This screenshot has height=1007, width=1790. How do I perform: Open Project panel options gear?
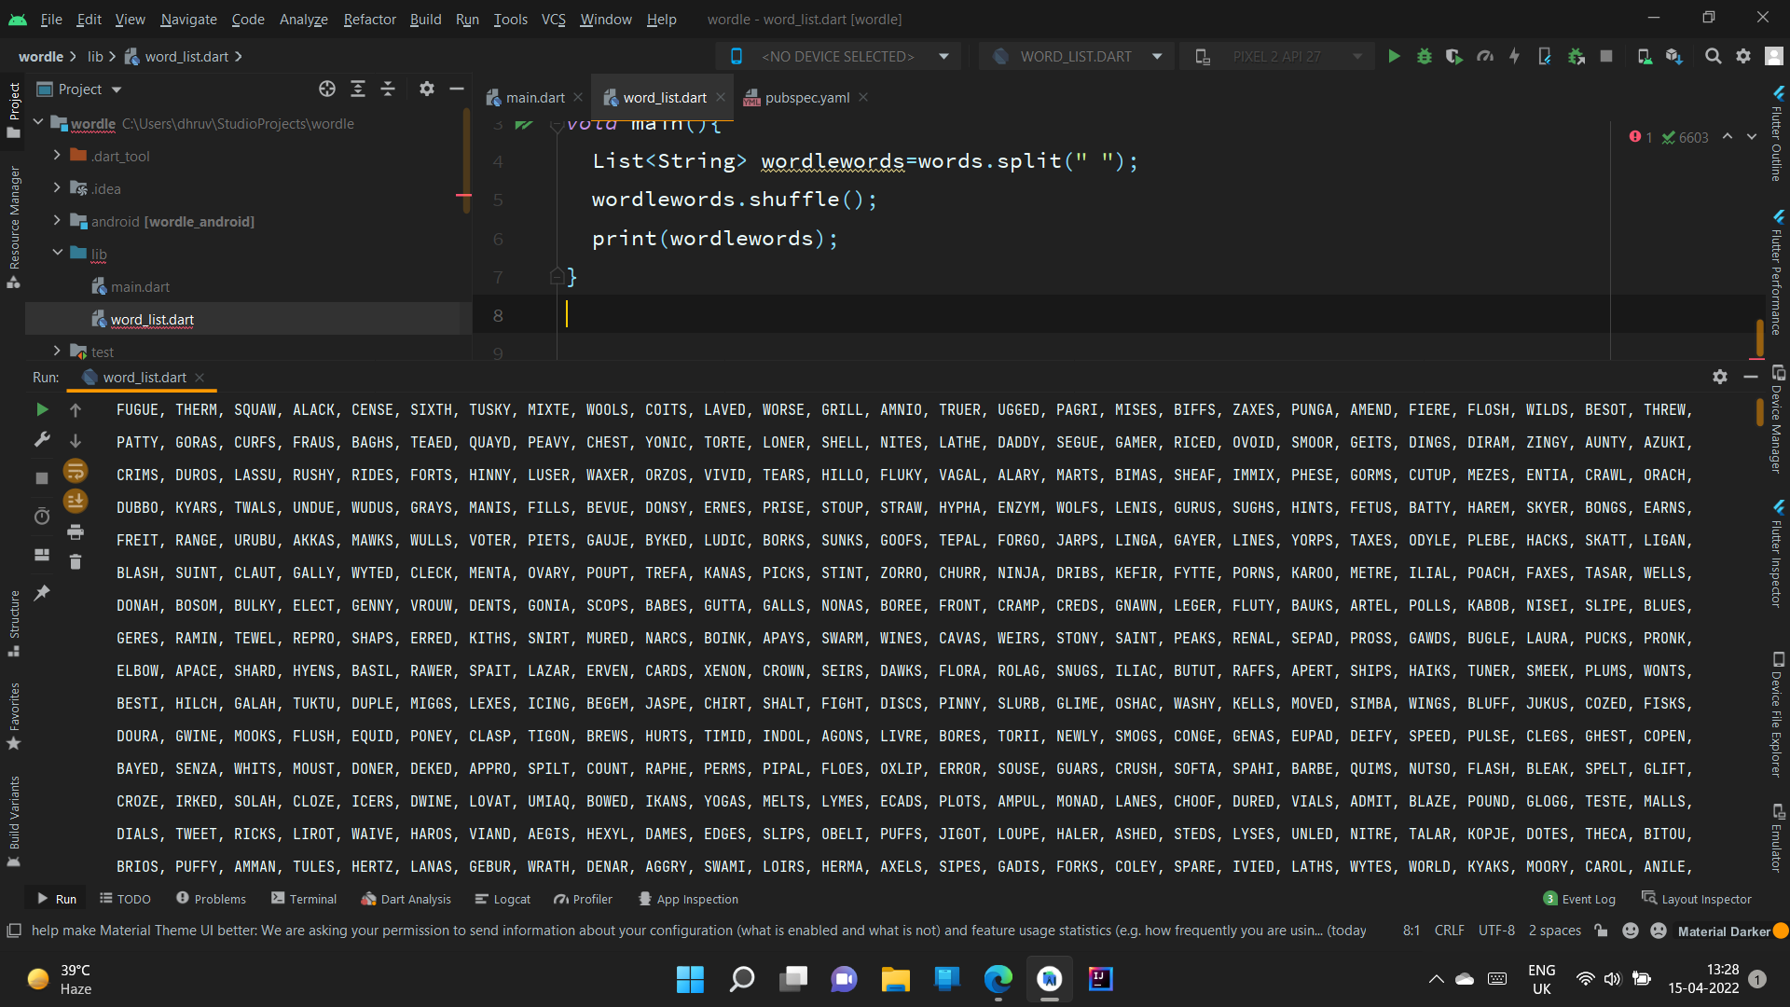[426, 90]
